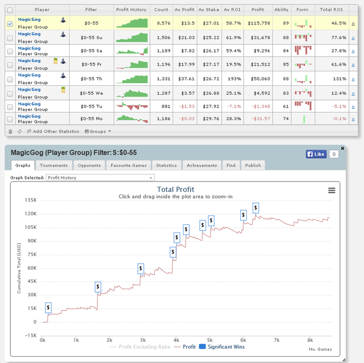364x363 pixels.
Task: Click the trash delete icon below the table
Action: [10, 132]
